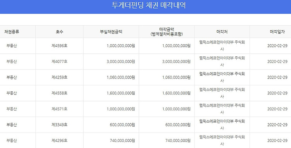This screenshot has width=291, height=148.
Task: Click the 매각금액 (법적절차비용포함) column header
Action: (x=167, y=32)
